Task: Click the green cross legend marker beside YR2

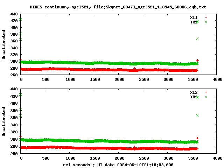Action: 206,97
